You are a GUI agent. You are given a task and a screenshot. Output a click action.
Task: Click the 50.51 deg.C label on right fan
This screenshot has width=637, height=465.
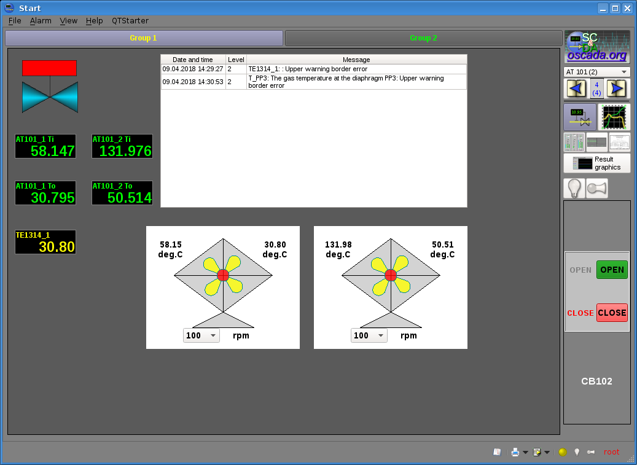(x=442, y=249)
